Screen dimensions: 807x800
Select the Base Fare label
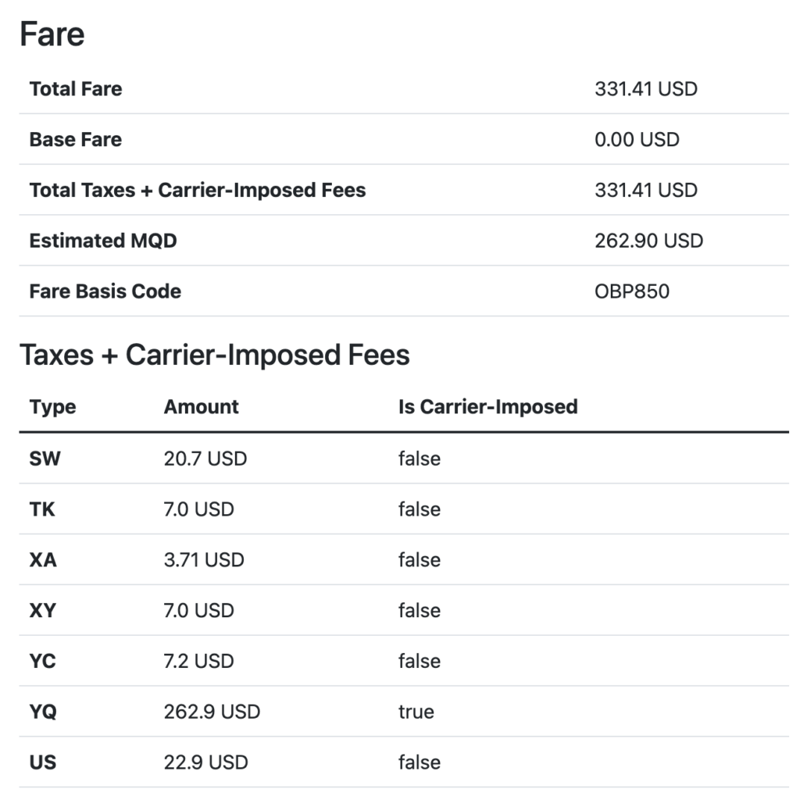[x=76, y=140]
